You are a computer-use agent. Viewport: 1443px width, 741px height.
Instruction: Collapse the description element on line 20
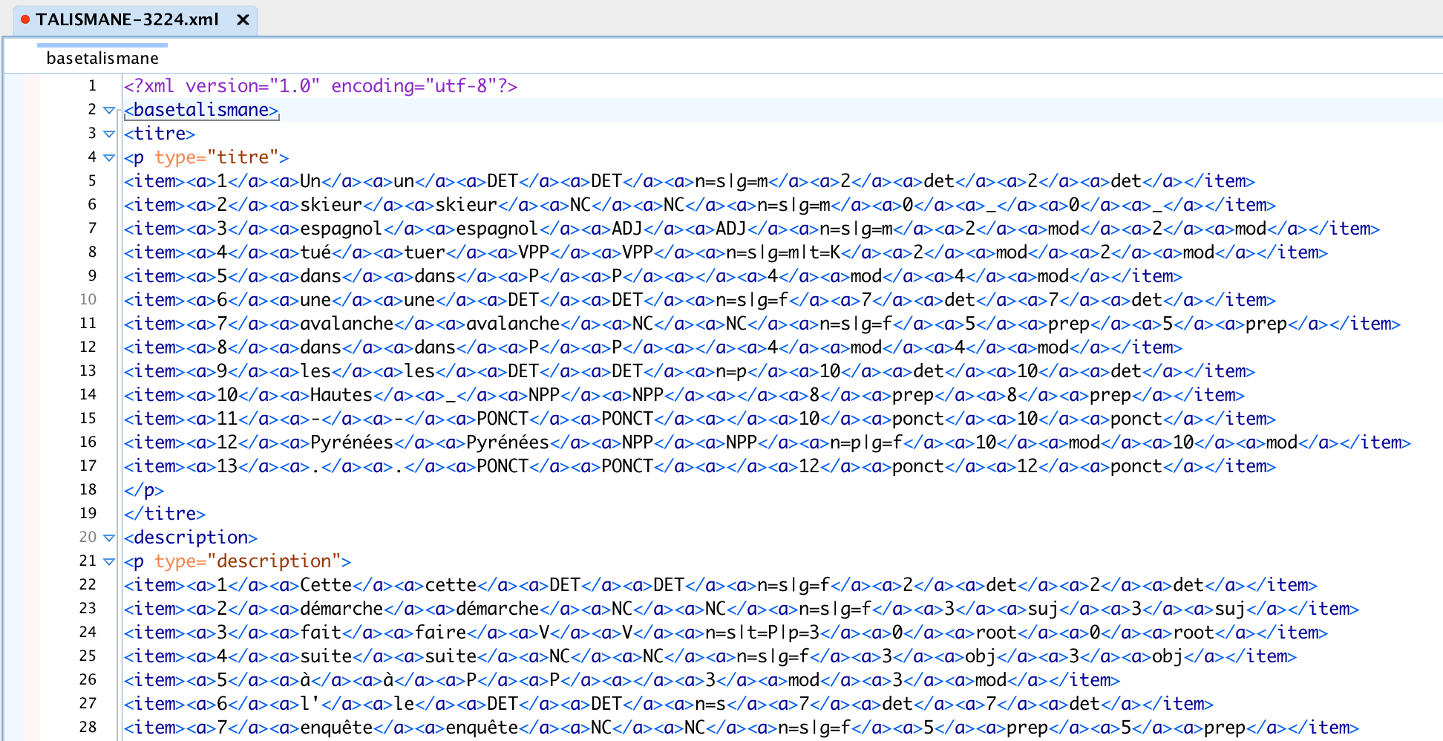click(x=109, y=538)
